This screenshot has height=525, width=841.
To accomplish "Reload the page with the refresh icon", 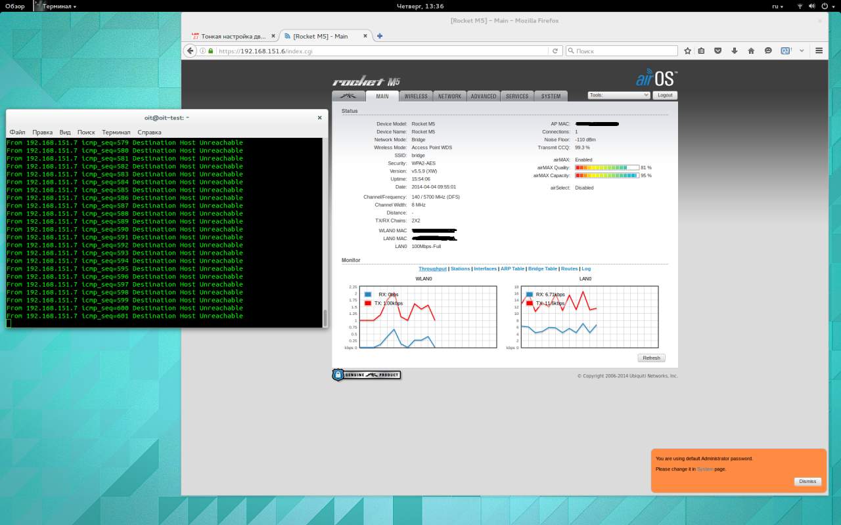I will [555, 51].
